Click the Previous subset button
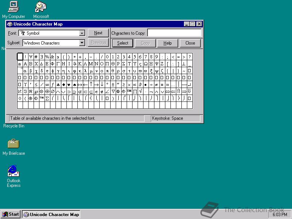This screenshot has height=219, width=292. click(98, 43)
